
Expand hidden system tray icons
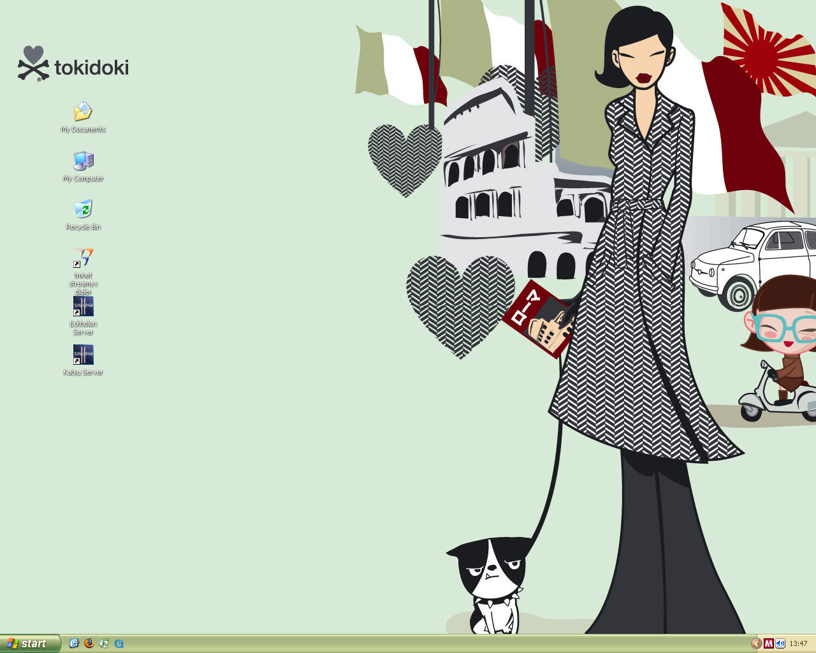pyautogui.click(x=756, y=643)
